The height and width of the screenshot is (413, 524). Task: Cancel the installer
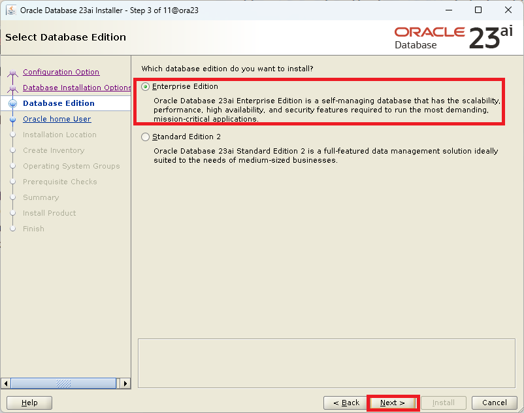tap(494, 403)
